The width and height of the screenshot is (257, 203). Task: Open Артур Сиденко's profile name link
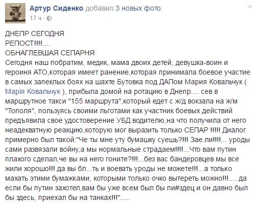(56, 8)
